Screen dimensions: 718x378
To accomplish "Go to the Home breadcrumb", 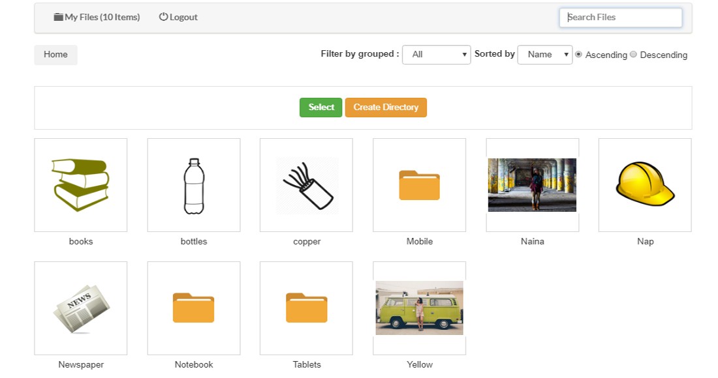I will [x=56, y=54].
